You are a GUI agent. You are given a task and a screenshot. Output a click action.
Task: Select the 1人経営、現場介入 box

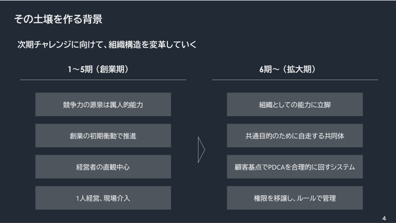coord(103,198)
